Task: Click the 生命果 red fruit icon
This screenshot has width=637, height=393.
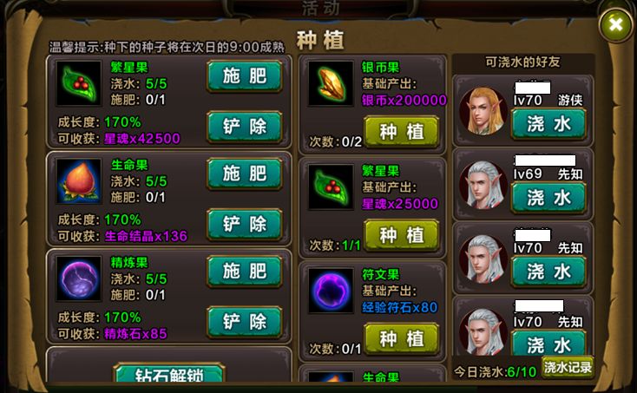Action: pyautogui.click(x=78, y=180)
